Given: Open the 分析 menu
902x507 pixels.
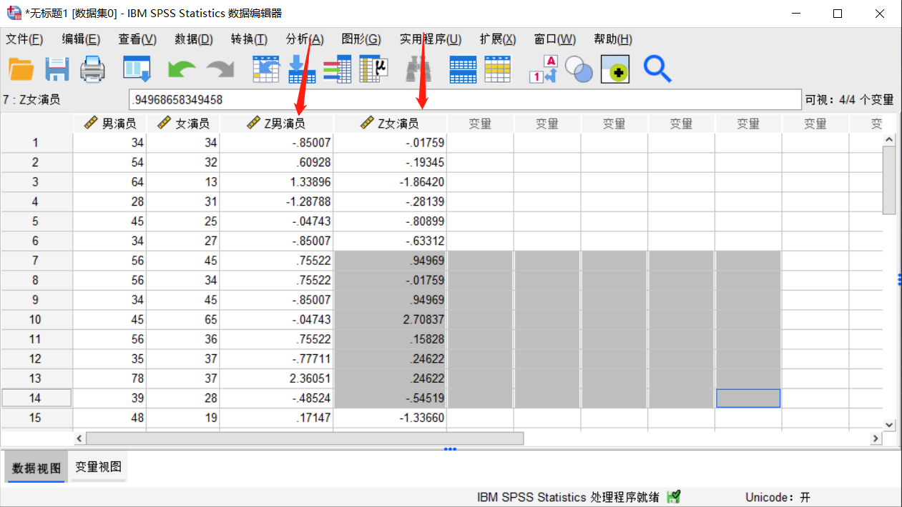Looking at the screenshot, I should (305, 39).
